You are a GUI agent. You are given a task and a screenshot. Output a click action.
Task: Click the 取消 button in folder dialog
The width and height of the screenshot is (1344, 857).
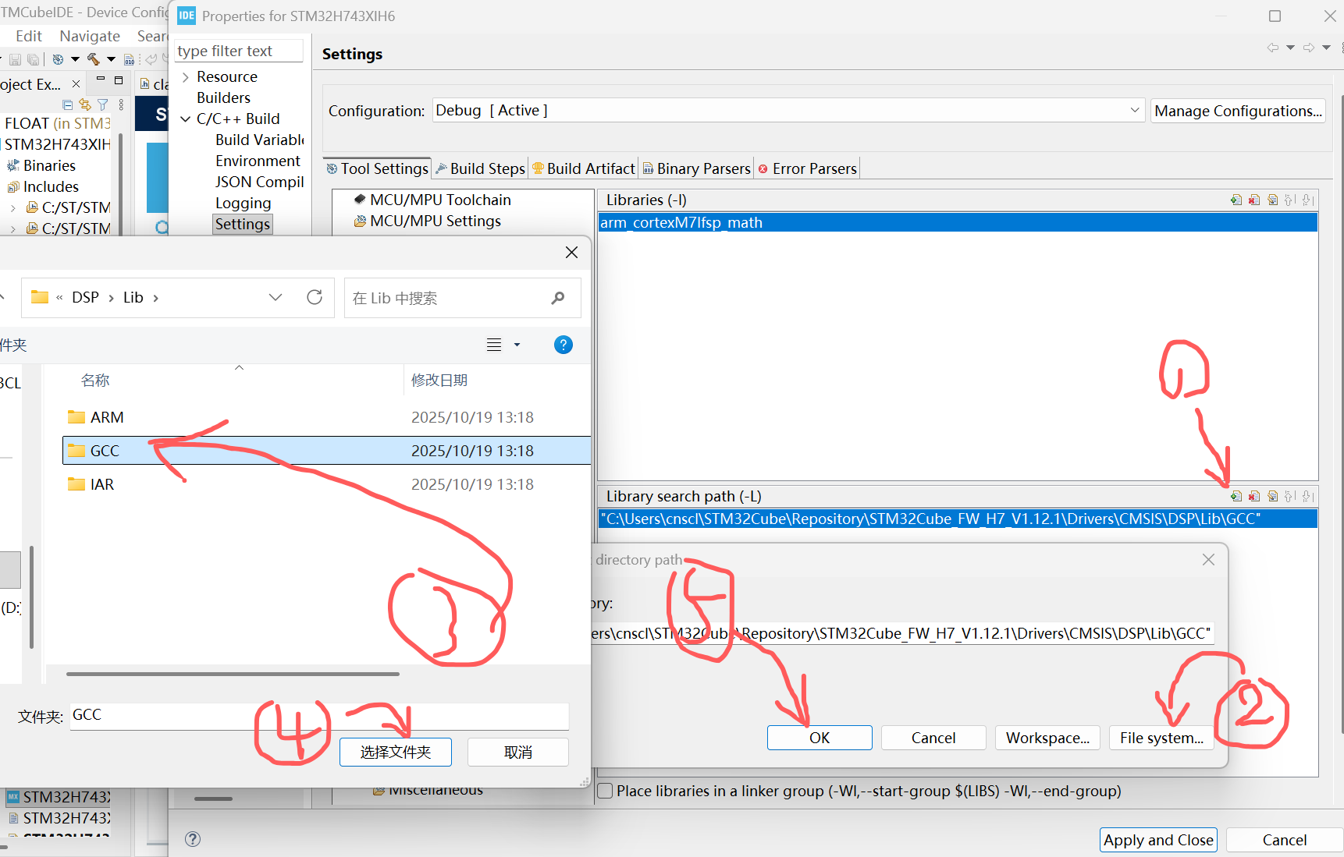pos(518,752)
